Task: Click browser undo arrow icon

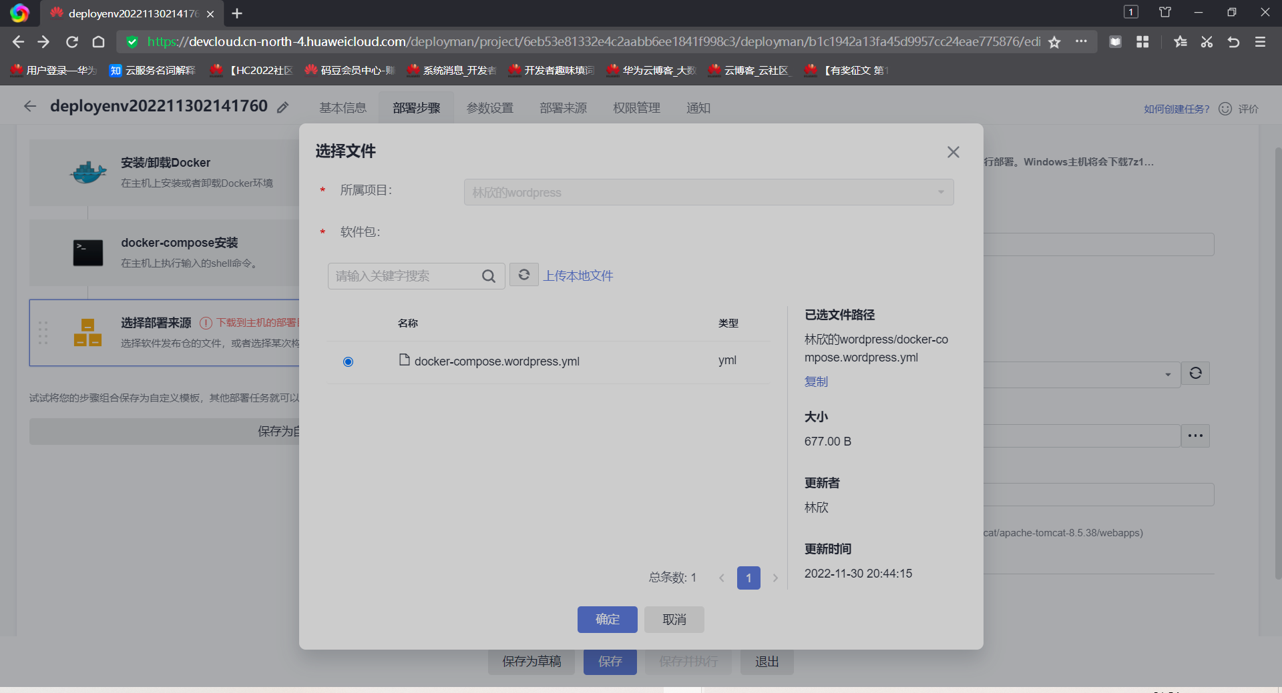Action: (1233, 42)
